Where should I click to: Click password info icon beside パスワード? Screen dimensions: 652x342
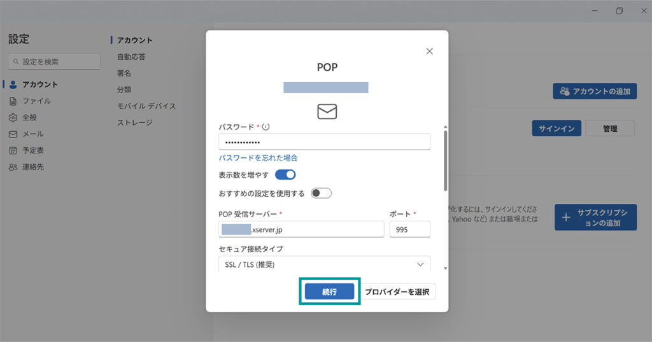pos(266,127)
